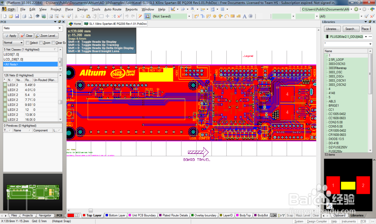Save the document with the floppy disk icon
Screen dimensions: 376x224
click(17, 16)
